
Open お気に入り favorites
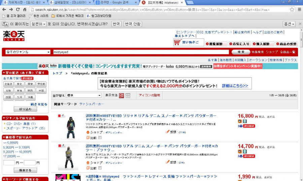click(x=240, y=44)
